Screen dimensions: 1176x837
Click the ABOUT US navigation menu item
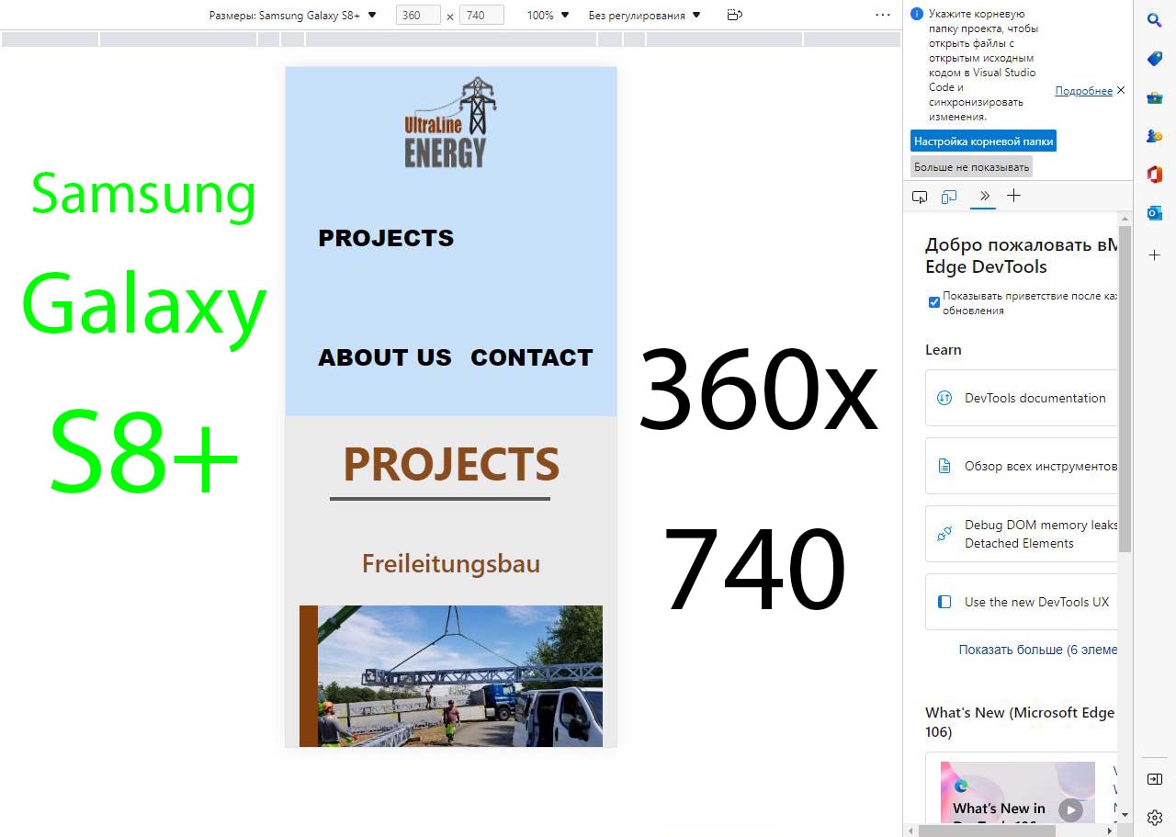(385, 357)
